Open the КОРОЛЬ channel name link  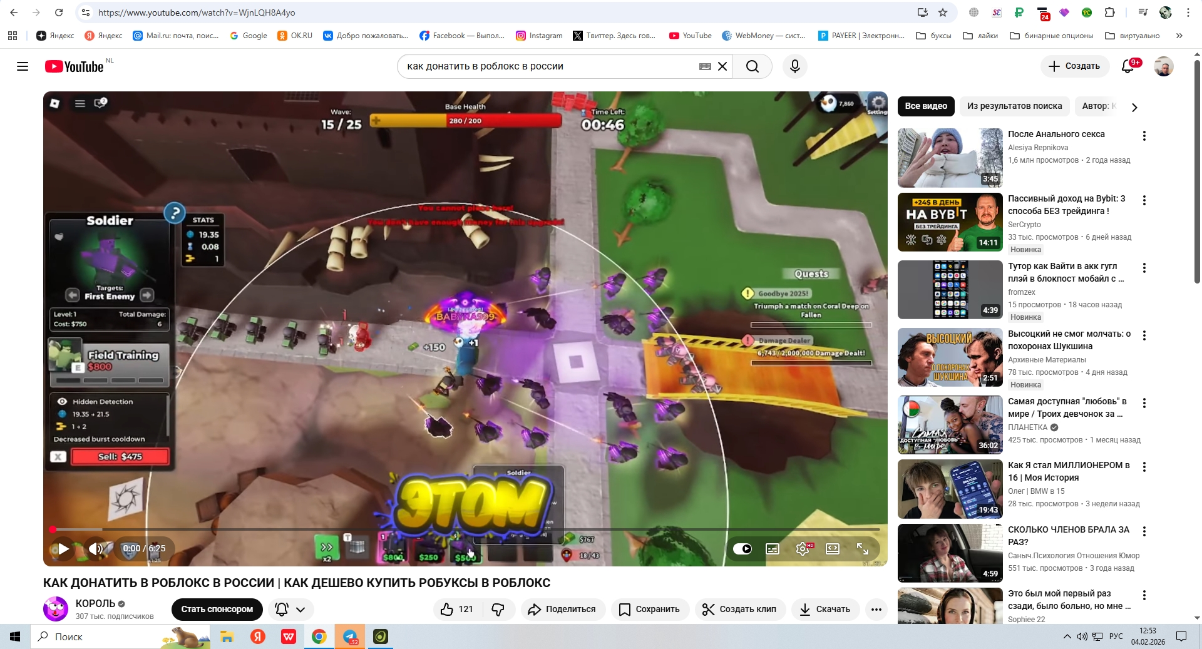[x=95, y=603]
